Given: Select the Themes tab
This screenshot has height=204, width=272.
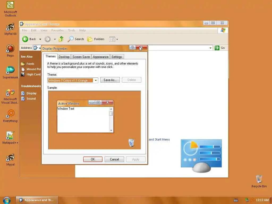Looking at the screenshot, I should point(50,56).
